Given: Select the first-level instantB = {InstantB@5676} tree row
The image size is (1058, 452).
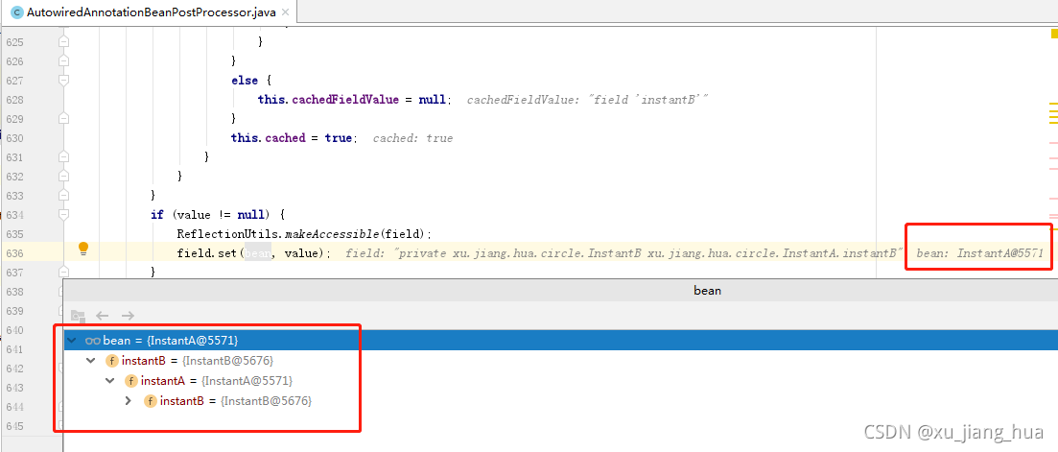Looking at the screenshot, I should [x=561, y=361].
